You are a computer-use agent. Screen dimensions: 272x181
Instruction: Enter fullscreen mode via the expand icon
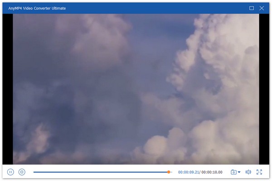click(259, 172)
